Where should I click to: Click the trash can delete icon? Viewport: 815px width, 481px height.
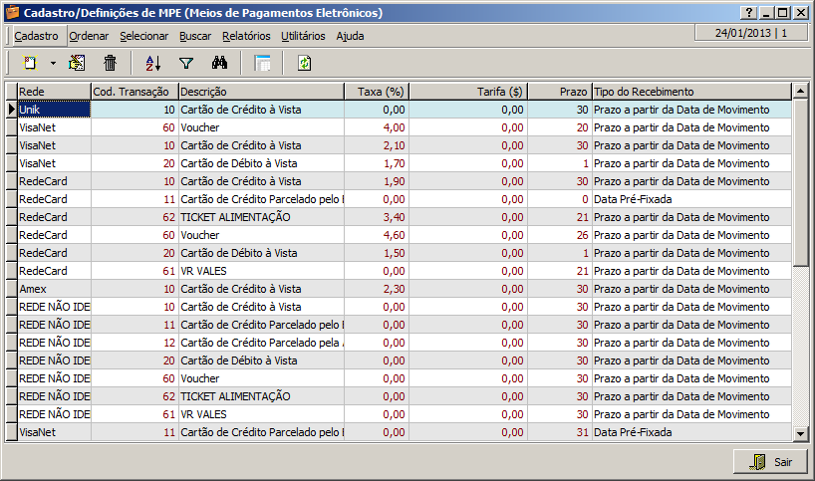pyautogui.click(x=111, y=63)
